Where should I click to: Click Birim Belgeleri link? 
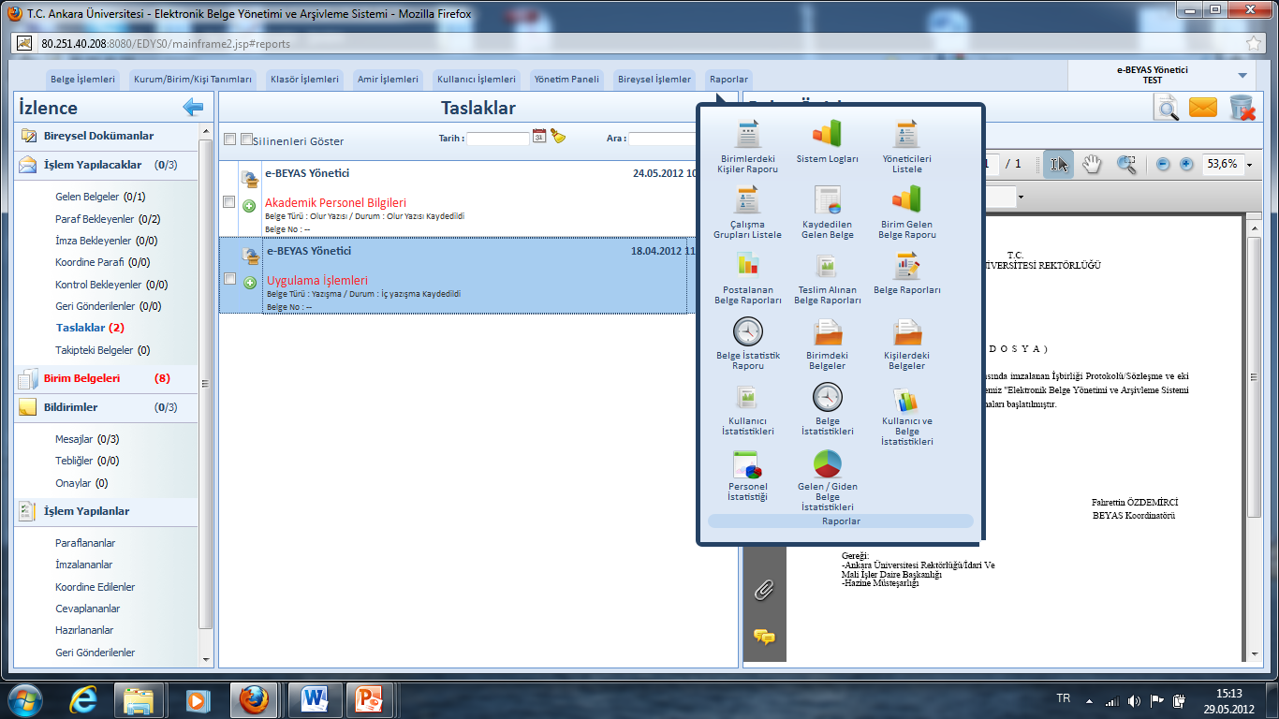(81, 378)
